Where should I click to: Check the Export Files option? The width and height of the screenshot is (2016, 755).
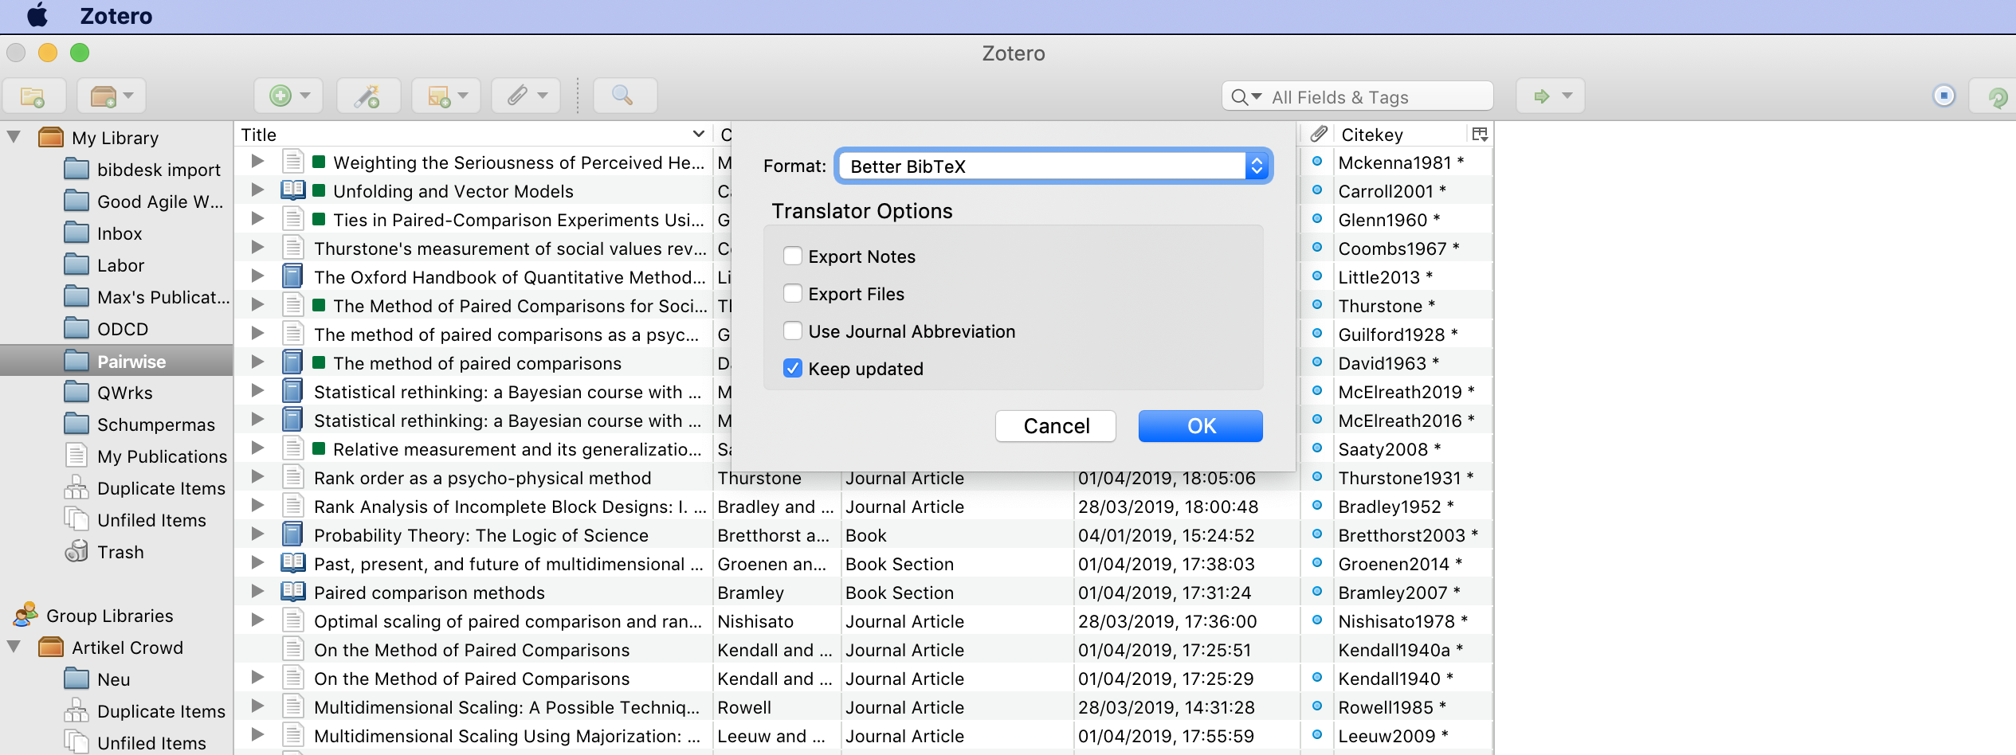click(x=792, y=293)
